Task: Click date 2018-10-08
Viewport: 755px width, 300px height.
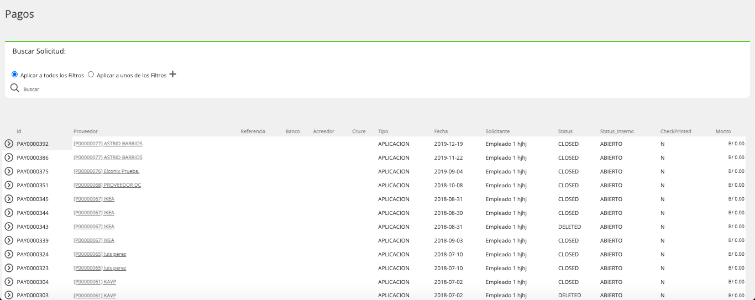Action: point(449,185)
